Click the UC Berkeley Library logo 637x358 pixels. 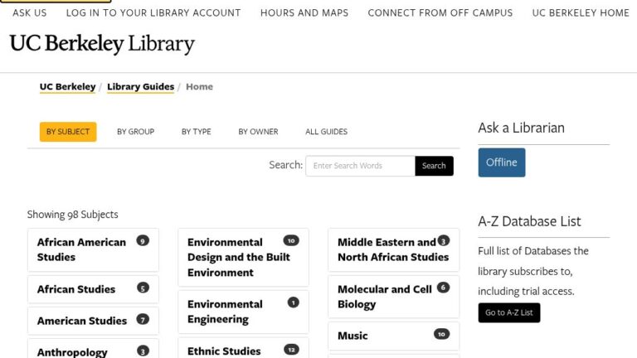pos(102,44)
